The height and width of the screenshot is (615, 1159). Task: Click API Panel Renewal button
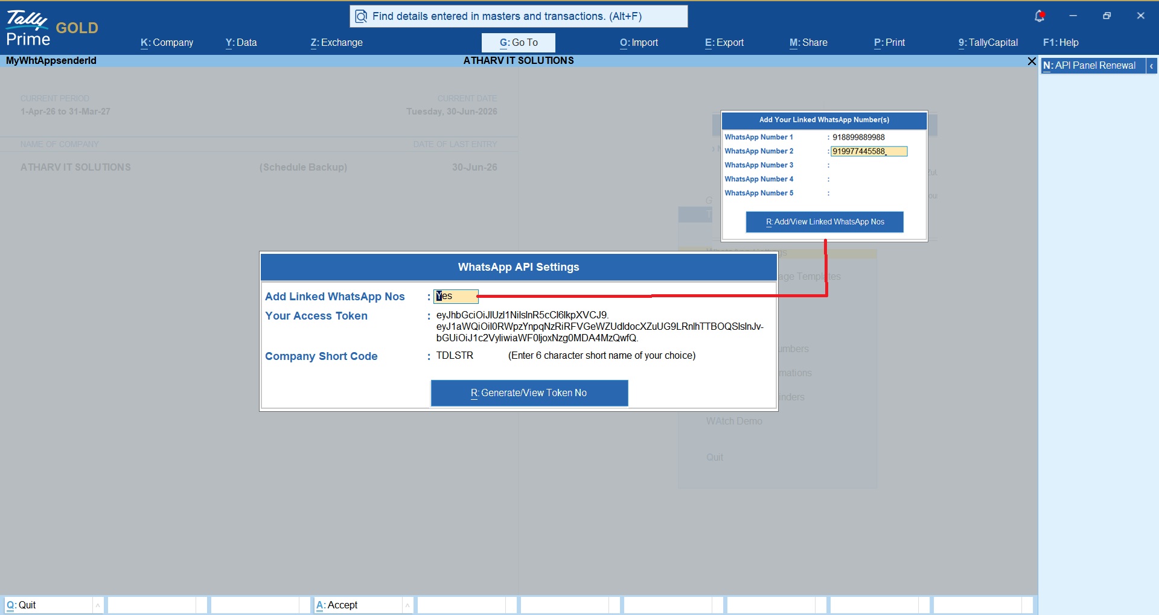click(x=1093, y=66)
